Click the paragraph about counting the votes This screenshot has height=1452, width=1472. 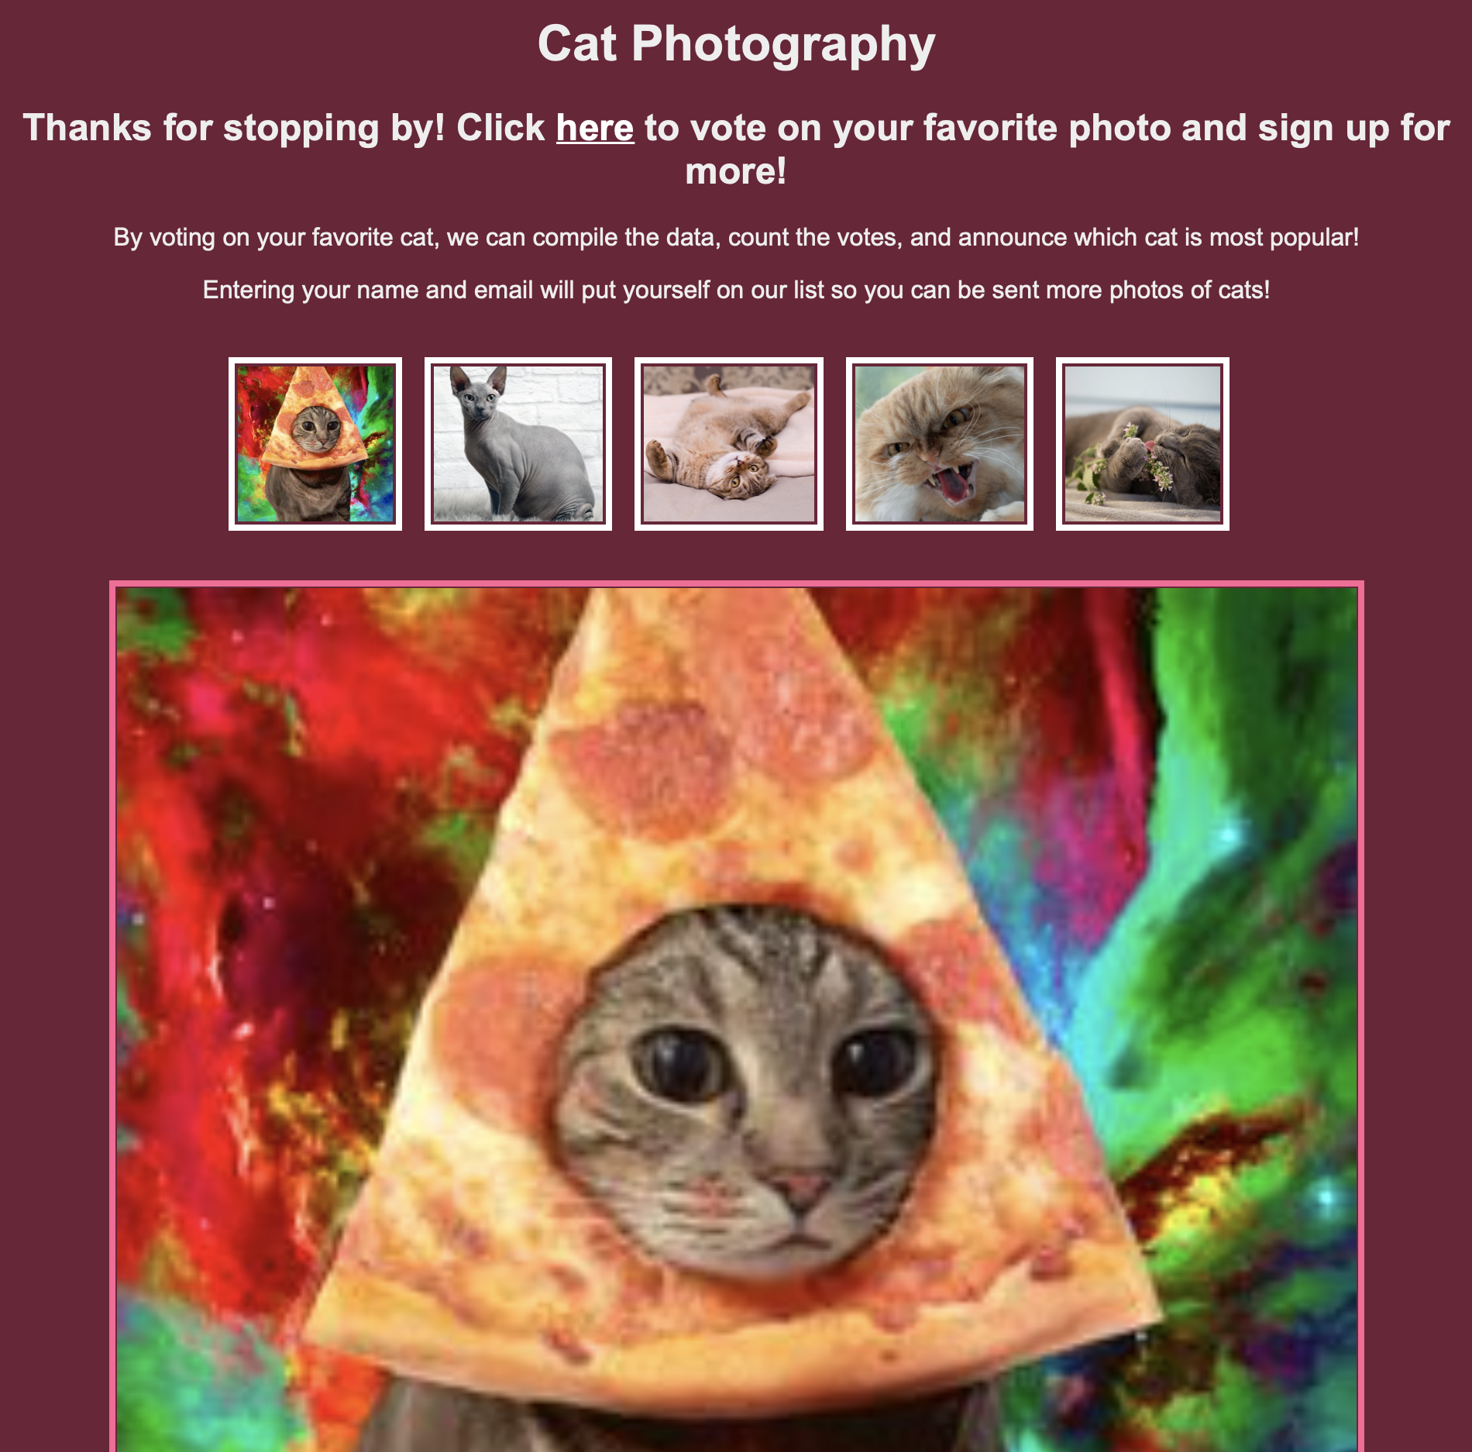pos(736,237)
